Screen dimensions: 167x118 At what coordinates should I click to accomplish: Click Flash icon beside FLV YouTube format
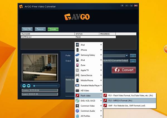pos(105,96)
